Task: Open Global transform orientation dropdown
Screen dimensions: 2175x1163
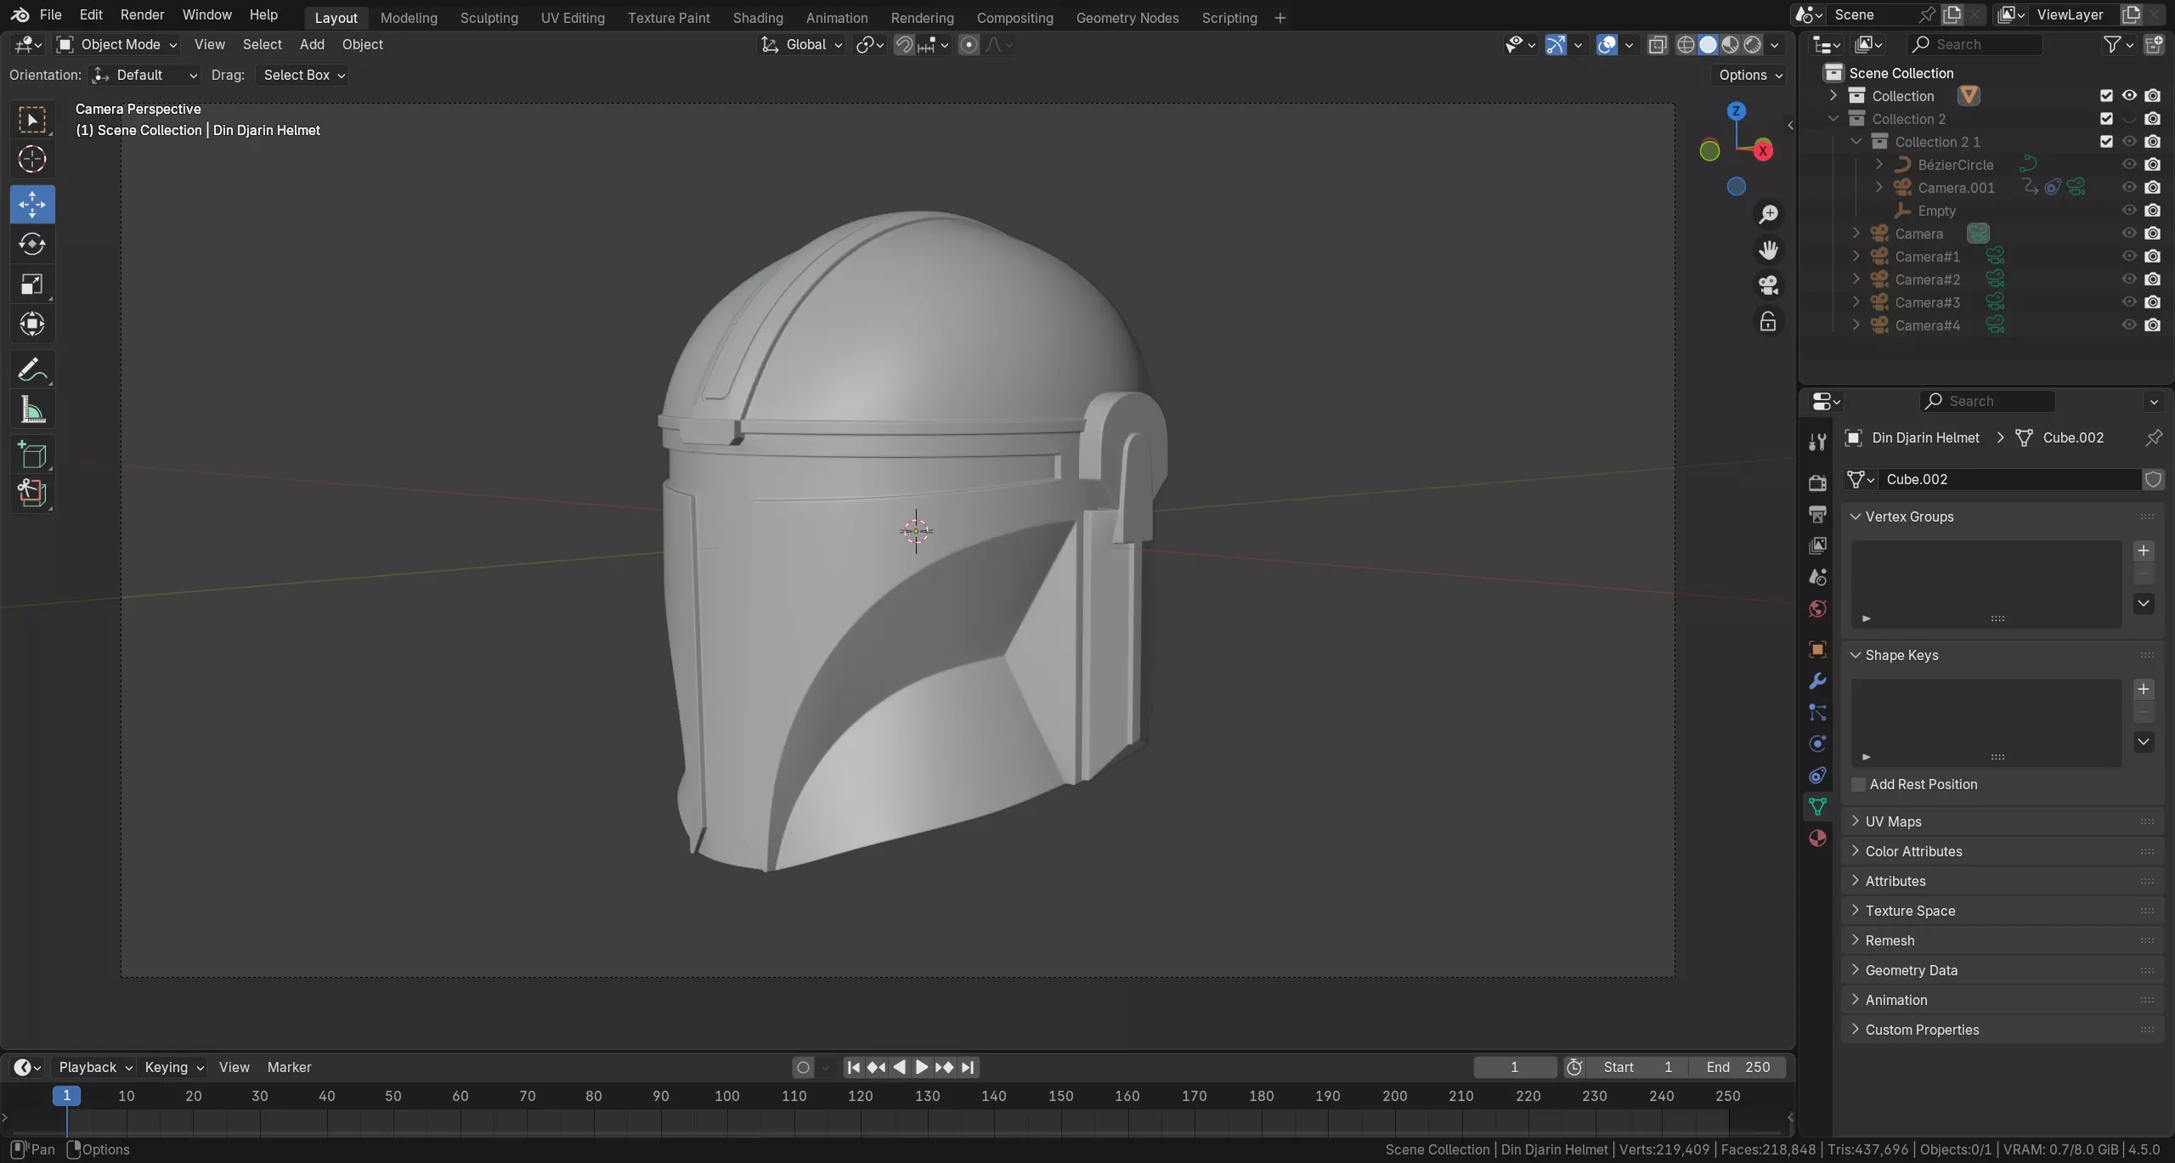Action: pos(801,45)
